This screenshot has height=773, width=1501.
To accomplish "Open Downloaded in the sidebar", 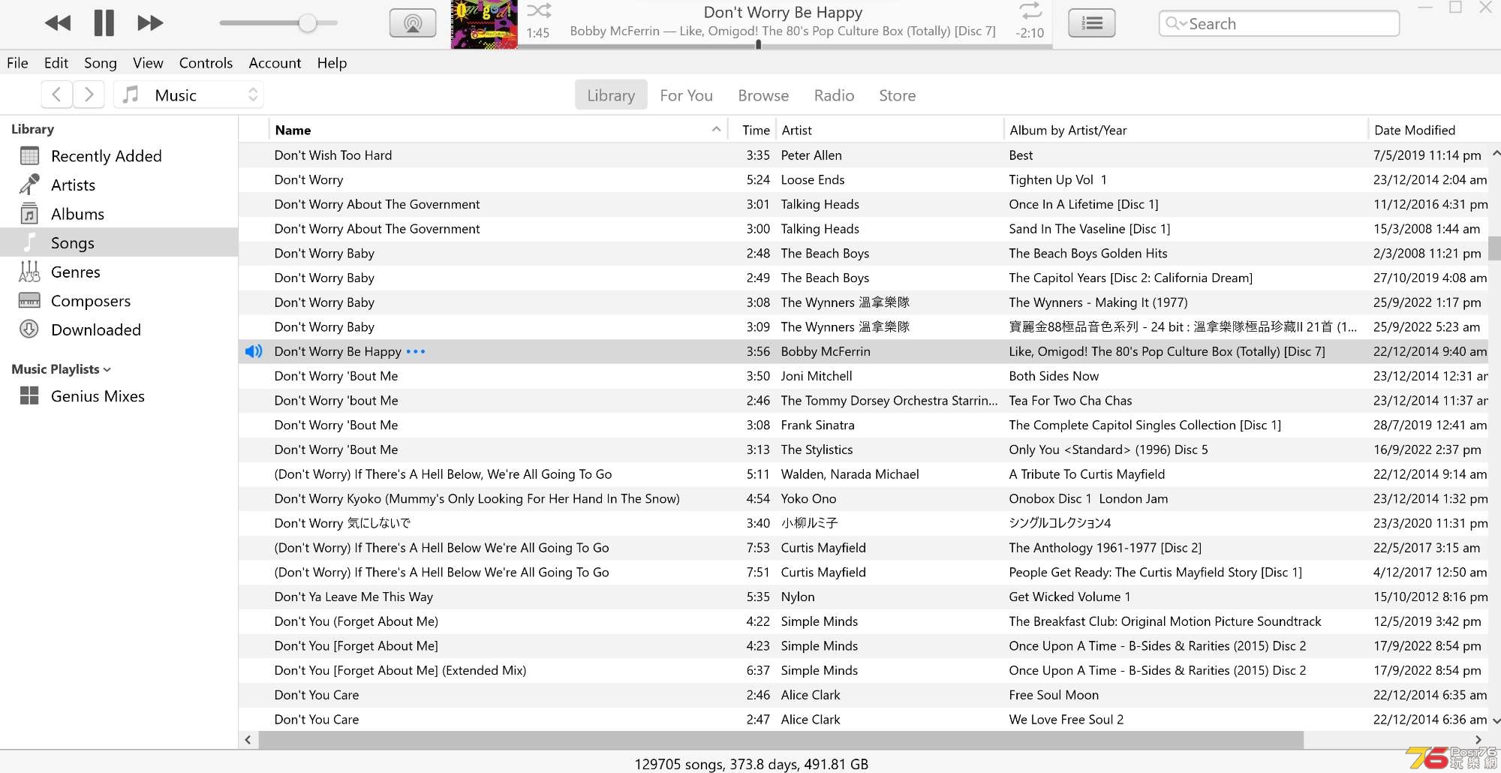I will click(x=119, y=329).
